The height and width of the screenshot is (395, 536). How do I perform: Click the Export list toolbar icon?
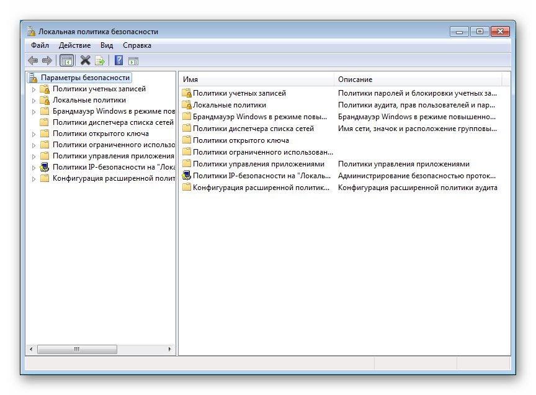(x=100, y=61)
